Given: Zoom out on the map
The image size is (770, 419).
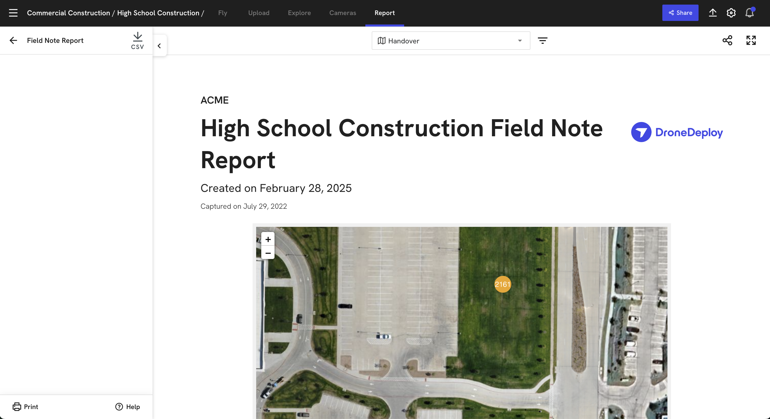Looking at the screenshot, I should 268,253.
